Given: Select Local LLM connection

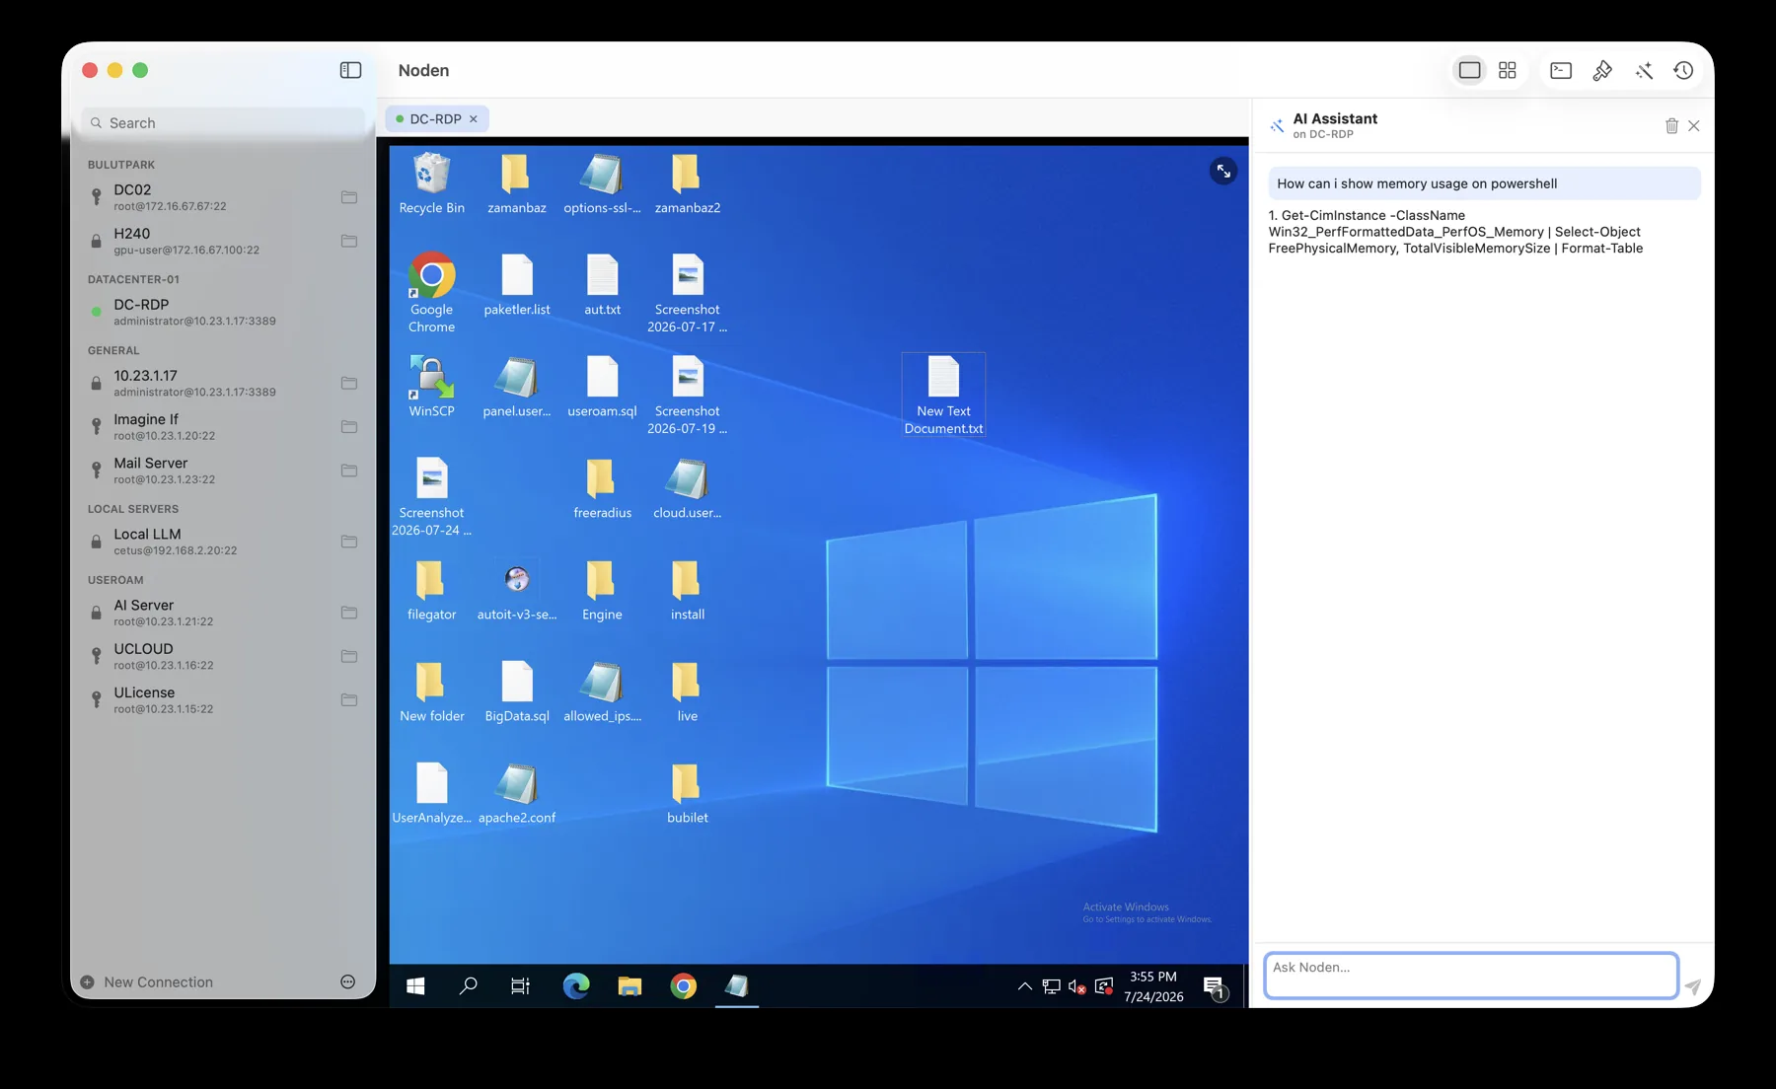Looking at the screenshot, I should (223, 541).
